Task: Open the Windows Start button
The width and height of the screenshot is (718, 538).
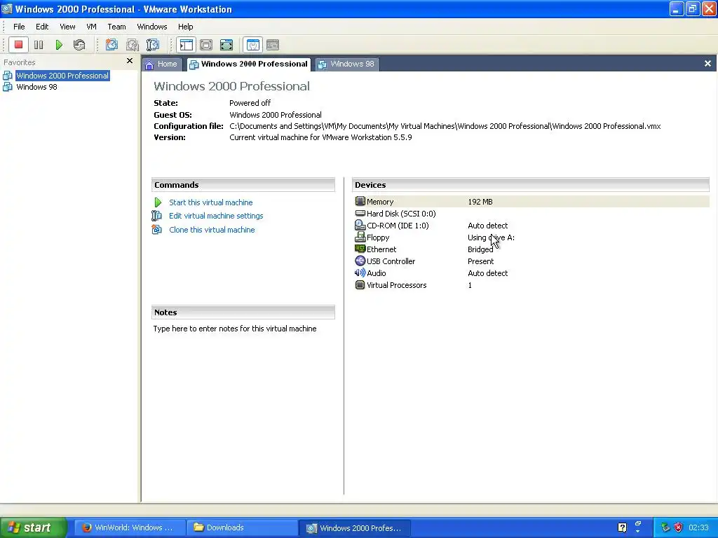Action: click(x=33, y=527)
